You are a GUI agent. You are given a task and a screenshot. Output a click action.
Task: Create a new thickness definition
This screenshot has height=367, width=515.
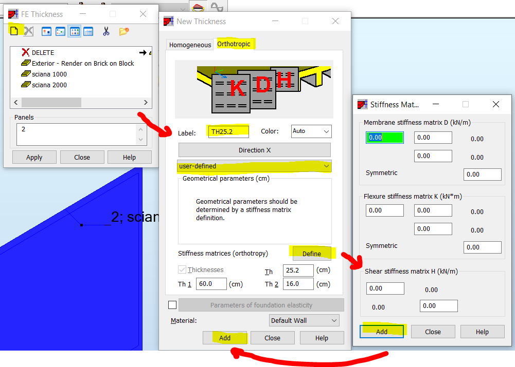click(x=14, y=30)
